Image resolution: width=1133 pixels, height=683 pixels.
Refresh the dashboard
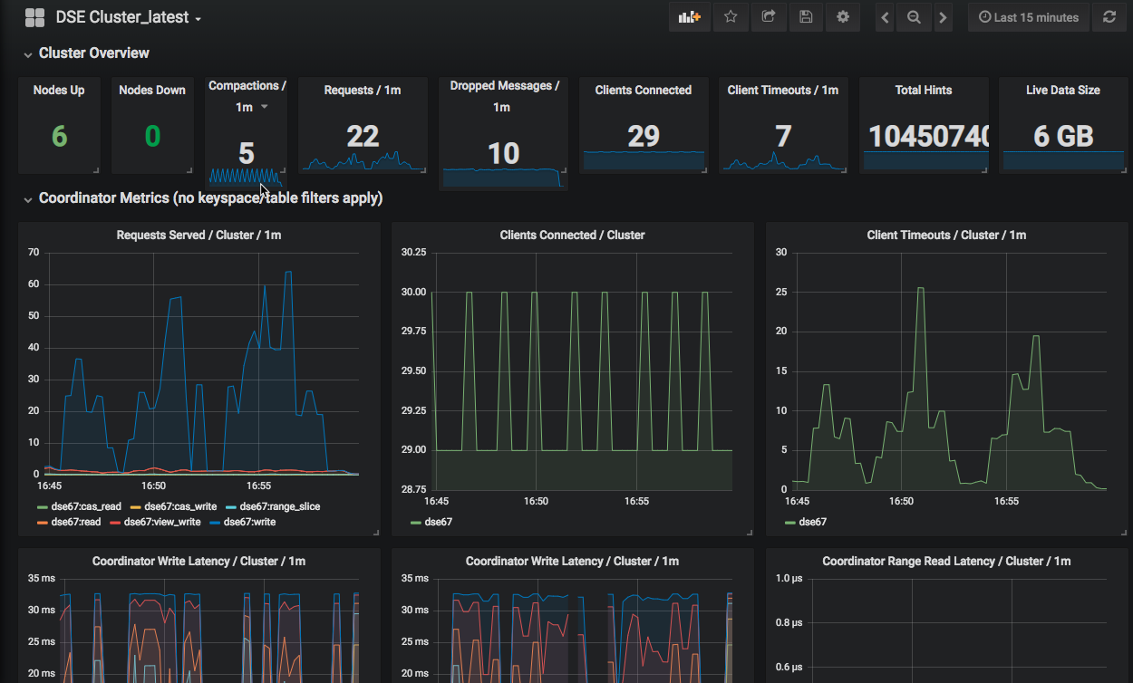1109,17
